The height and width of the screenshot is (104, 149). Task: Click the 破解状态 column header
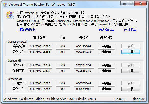[x=106, y=37]
